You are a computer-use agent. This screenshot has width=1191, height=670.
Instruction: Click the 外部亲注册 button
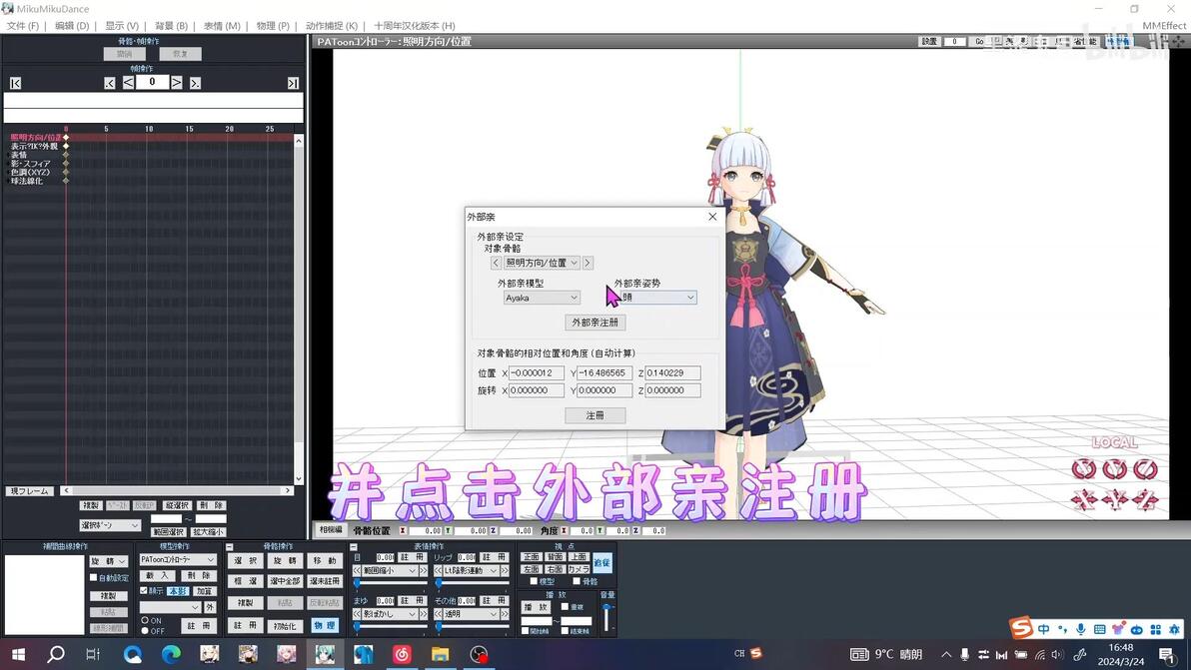[x=595, y=323]
